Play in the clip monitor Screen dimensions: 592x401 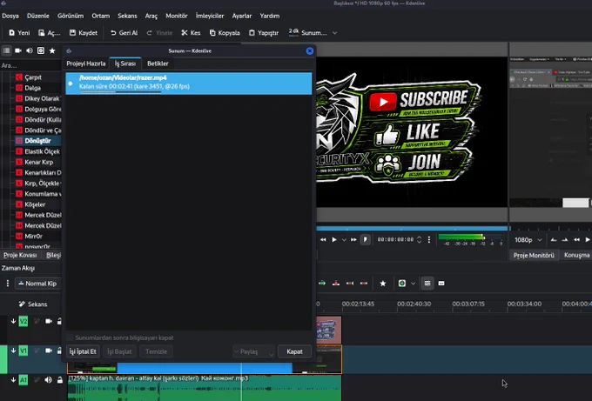pyautogui.click(x=334, y=239)
